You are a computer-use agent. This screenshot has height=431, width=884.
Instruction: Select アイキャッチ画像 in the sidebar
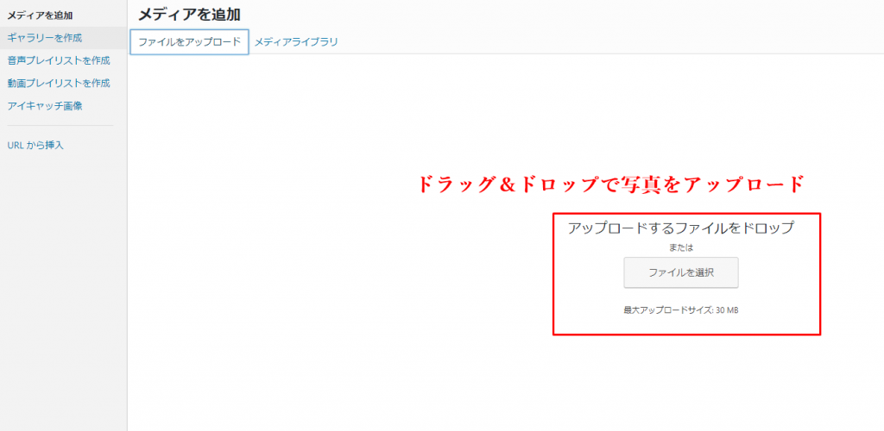45,106
